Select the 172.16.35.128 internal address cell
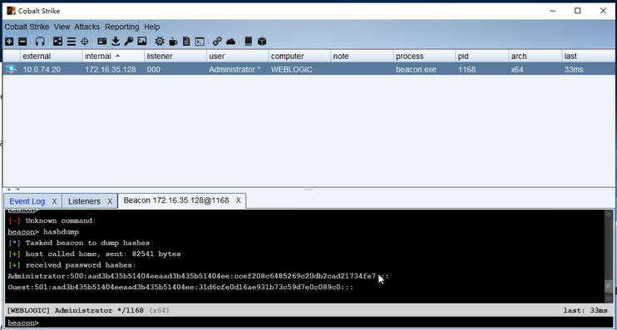This screenshot has height=330, width=617. 113,70
